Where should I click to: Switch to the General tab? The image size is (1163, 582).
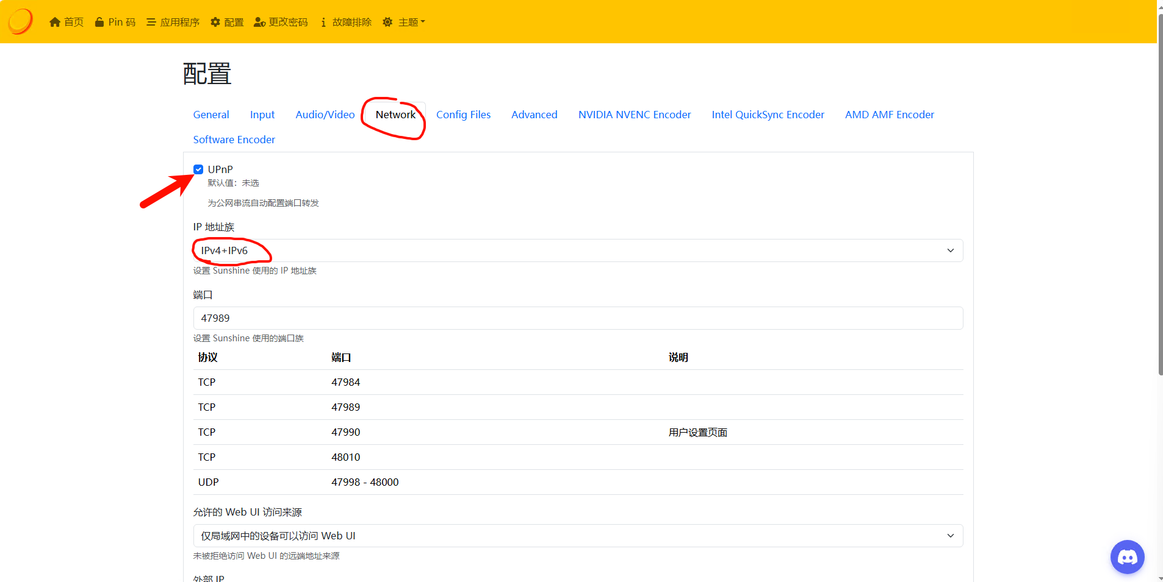click(x=211, y=115)
